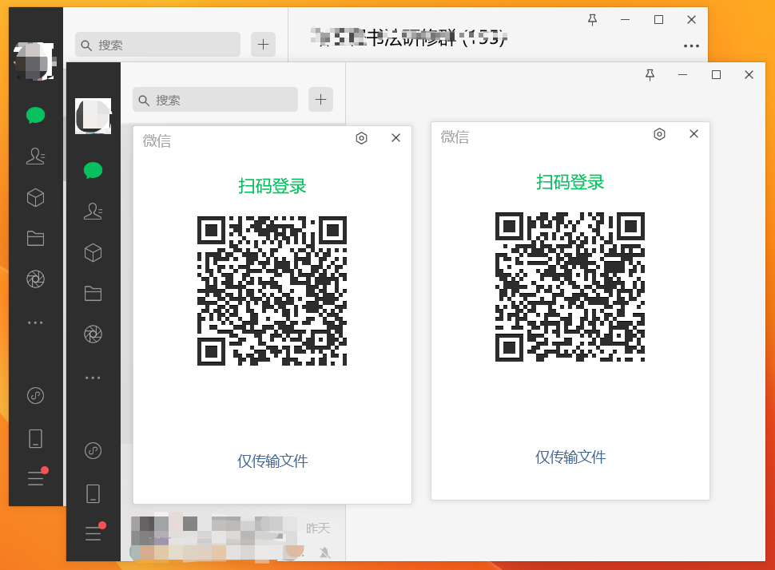Open the group chat's three-dot more menu
The height and width of the screenshot is (570, 775).
click(x=690, y=46)
